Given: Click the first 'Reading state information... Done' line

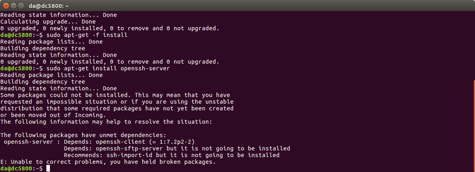Looking at the screenshot, I should 59,15.
